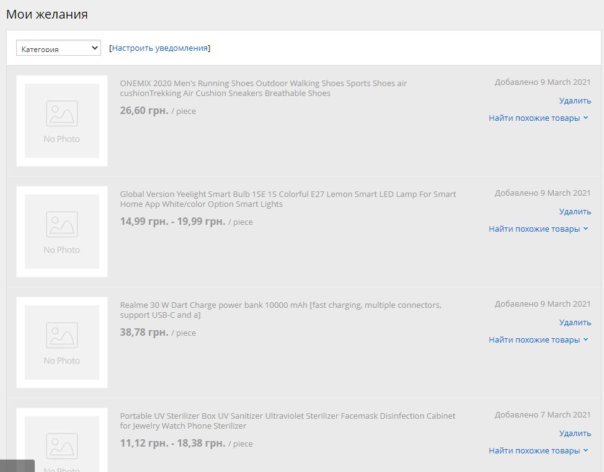Click Добавлено 9 March 2021 on Yeelight row
The width and height of the screenshot is (604, 472).
pos(543,193)
